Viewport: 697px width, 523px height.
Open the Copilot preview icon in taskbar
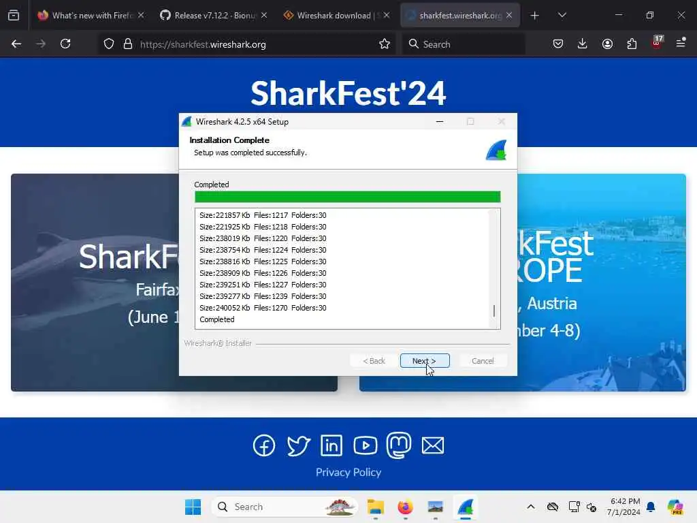pos(675,507)
